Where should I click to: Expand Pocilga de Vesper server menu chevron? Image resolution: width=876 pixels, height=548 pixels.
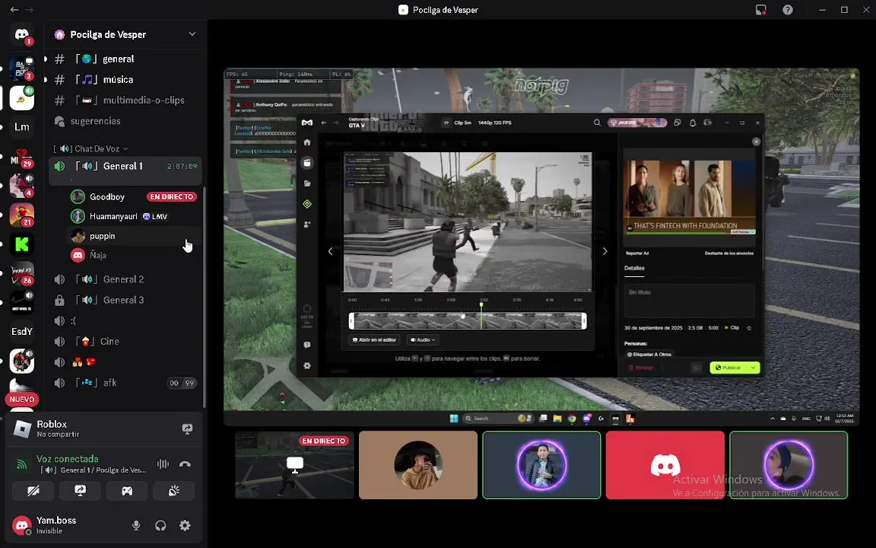pyautogui.click(x=192, y=34)
